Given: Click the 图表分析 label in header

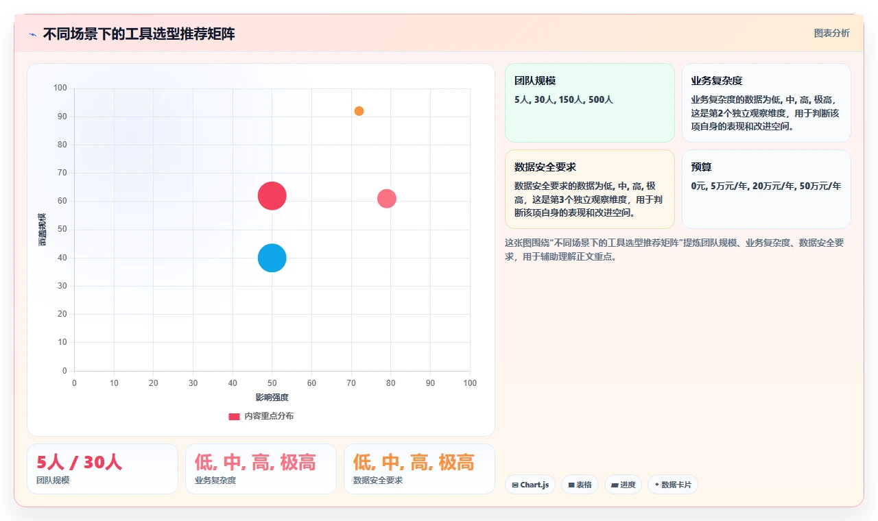Looking at the screenshot, I should point(831,33).
